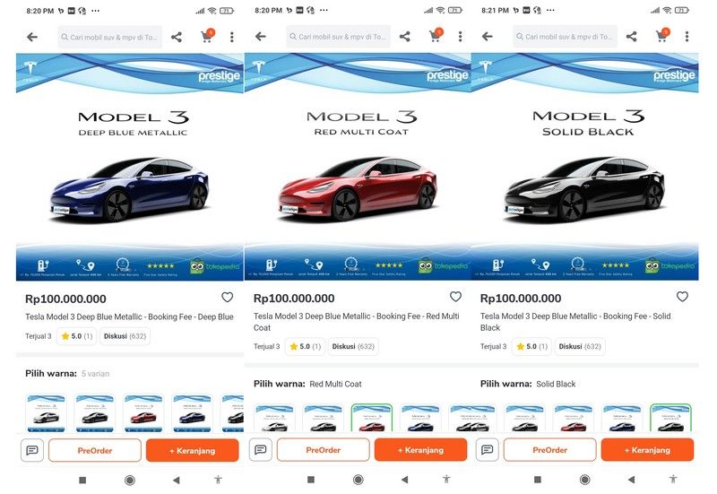
Task: Open three-dot menu on Red Multi Coat screen
Action: pyautogui.click(x=460, y=37)
